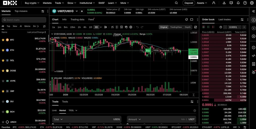This screenshot has width=256, height=129.
Task: Open TP/SL order type dropdown
Action: 73,110
